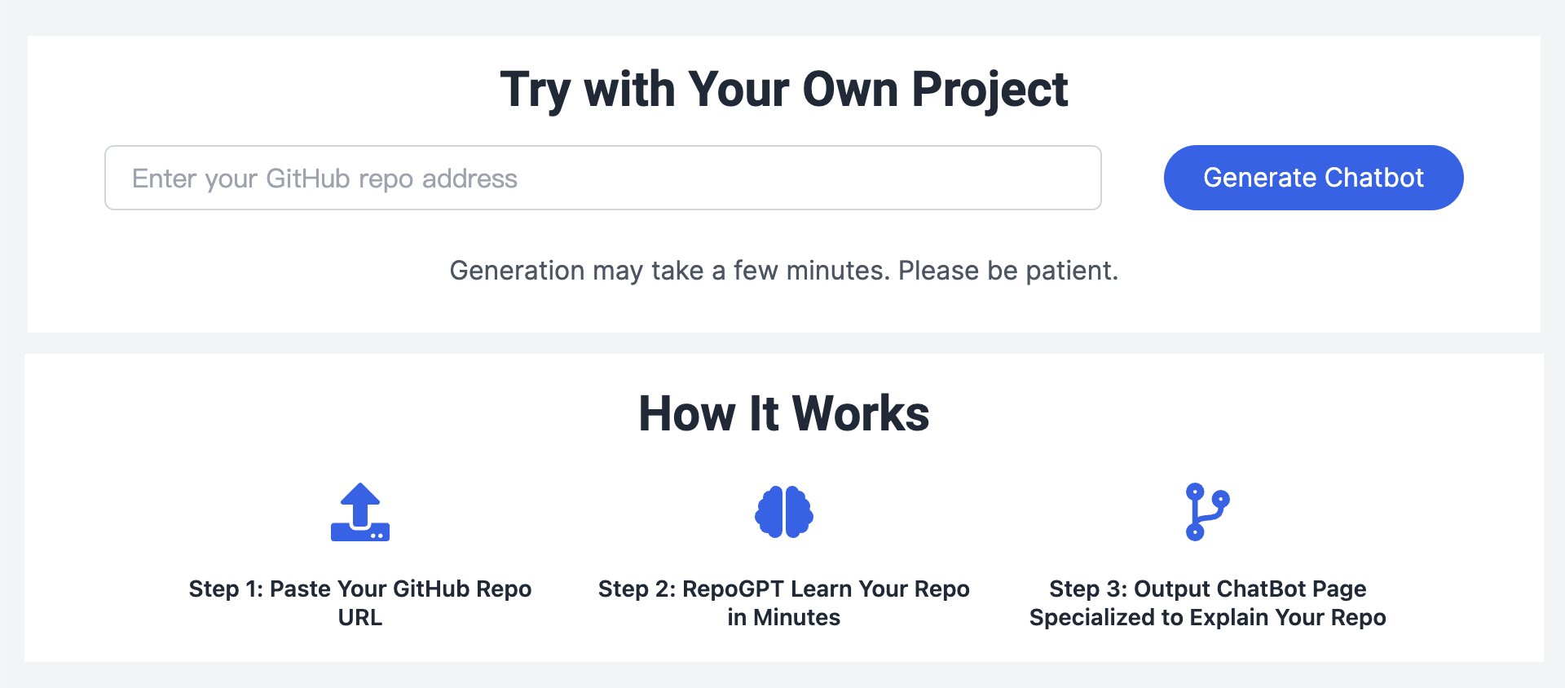Select the 'Step 1: Paste Your GitHub Repo' text line
The height and width of the screenshot is (688, 1565).
point(359,589)
